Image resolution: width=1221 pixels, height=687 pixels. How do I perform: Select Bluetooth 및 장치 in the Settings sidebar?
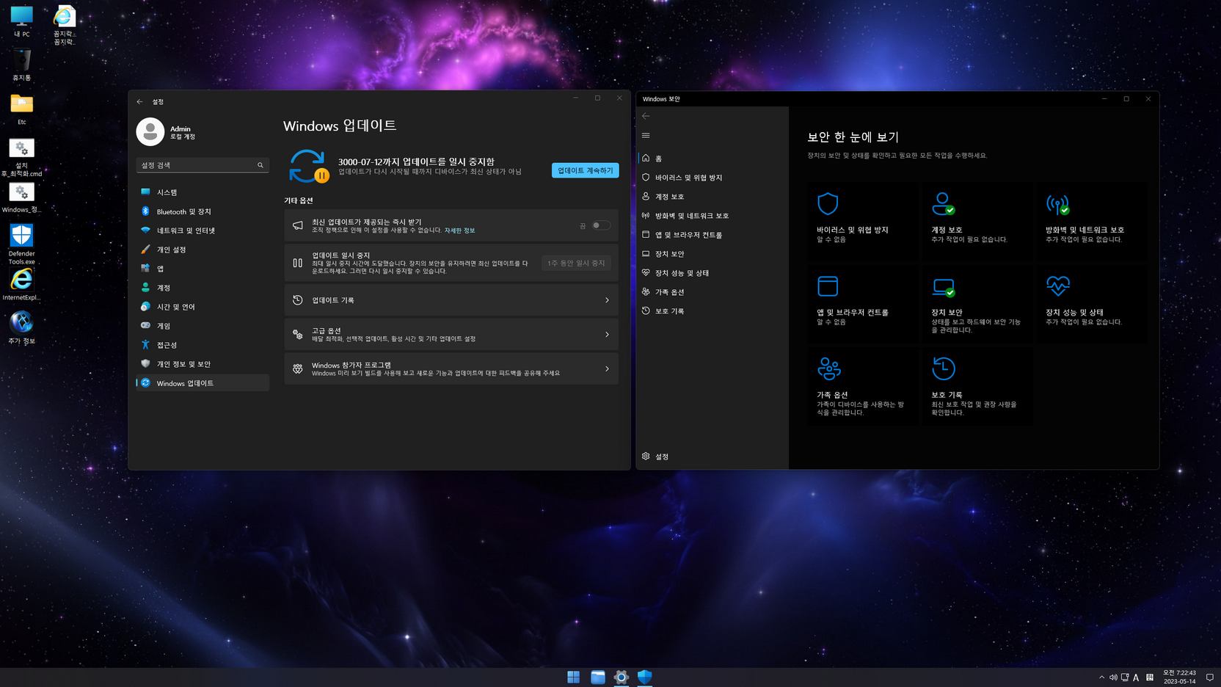[203, 211]
